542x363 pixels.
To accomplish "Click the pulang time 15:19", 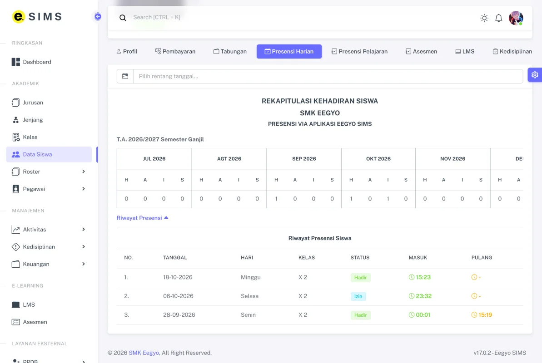I will 482,315.
